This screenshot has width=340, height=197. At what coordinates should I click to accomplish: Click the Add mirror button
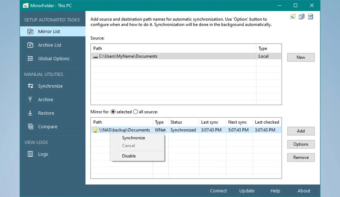click(x=301, y=131)
